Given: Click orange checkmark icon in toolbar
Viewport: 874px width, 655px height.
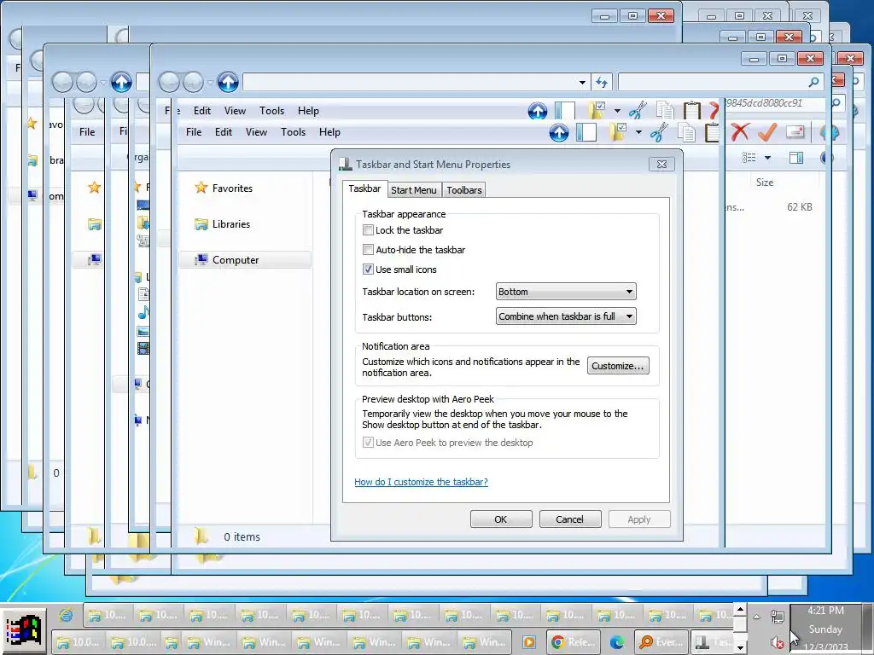Looking at the screenshot, I should coord(767,132).
